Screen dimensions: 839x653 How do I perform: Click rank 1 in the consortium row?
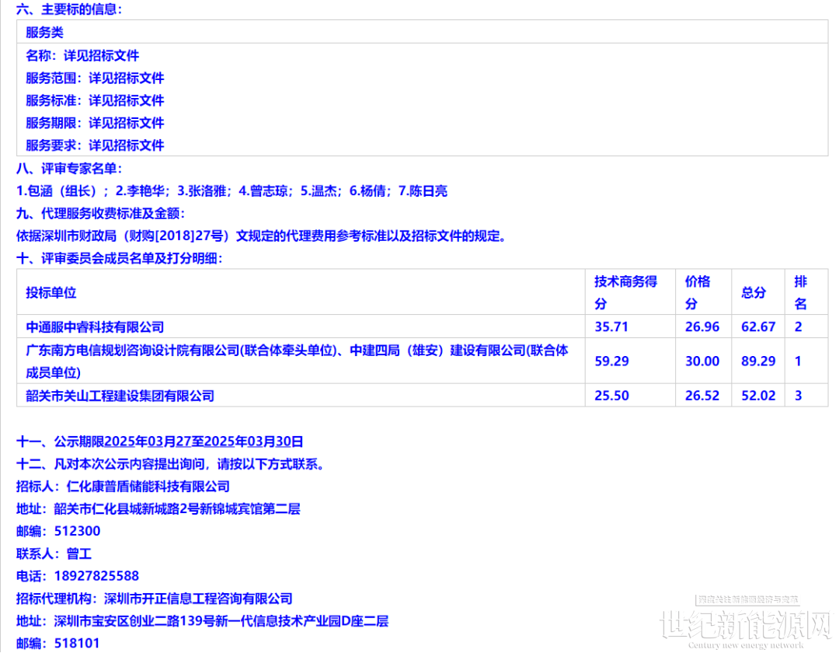798,361
